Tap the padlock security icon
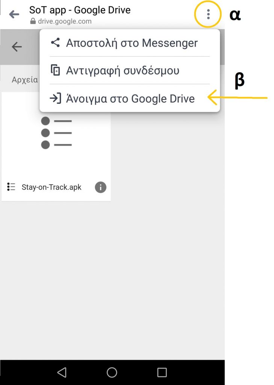274x385 pixels. (x=33, y=21)
